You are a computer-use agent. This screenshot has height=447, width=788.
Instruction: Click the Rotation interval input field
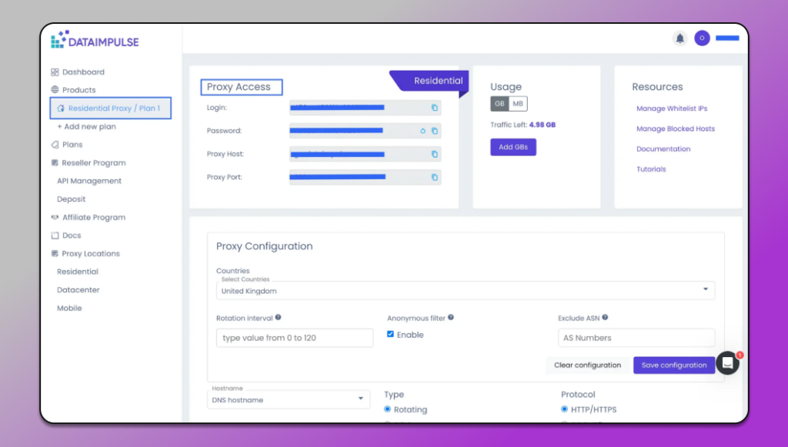(x=294, y=338)
